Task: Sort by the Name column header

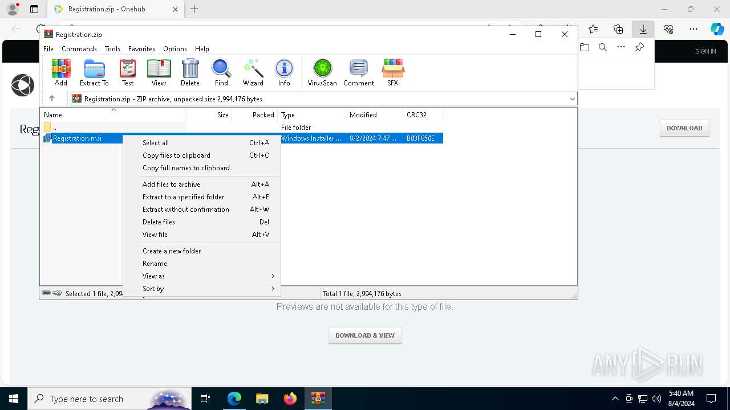Action: [113, 115]
